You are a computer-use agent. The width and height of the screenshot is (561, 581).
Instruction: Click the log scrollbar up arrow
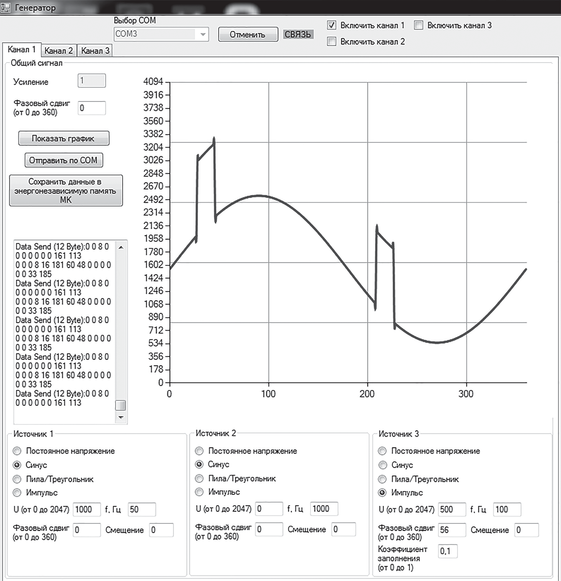(121, 248)
